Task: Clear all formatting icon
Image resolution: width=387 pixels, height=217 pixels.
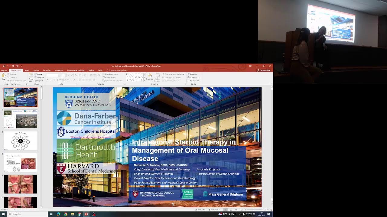Action: click(76, 75)
